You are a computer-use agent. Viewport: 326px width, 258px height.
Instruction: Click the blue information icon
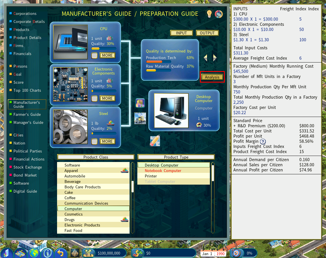(47, 253)
